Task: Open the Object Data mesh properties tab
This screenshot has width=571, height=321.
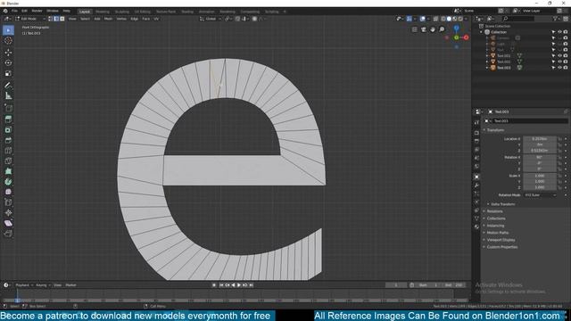Action: tap(476, 218)
